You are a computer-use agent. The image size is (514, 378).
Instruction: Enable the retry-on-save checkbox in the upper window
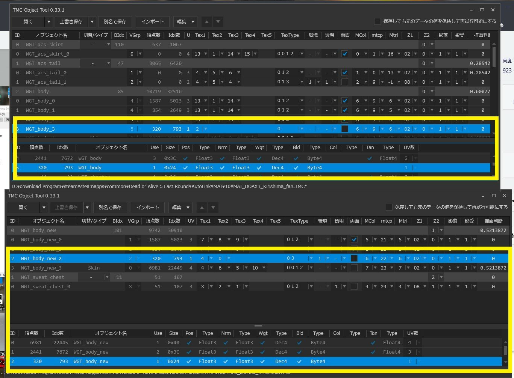click(x=377, y=21)
